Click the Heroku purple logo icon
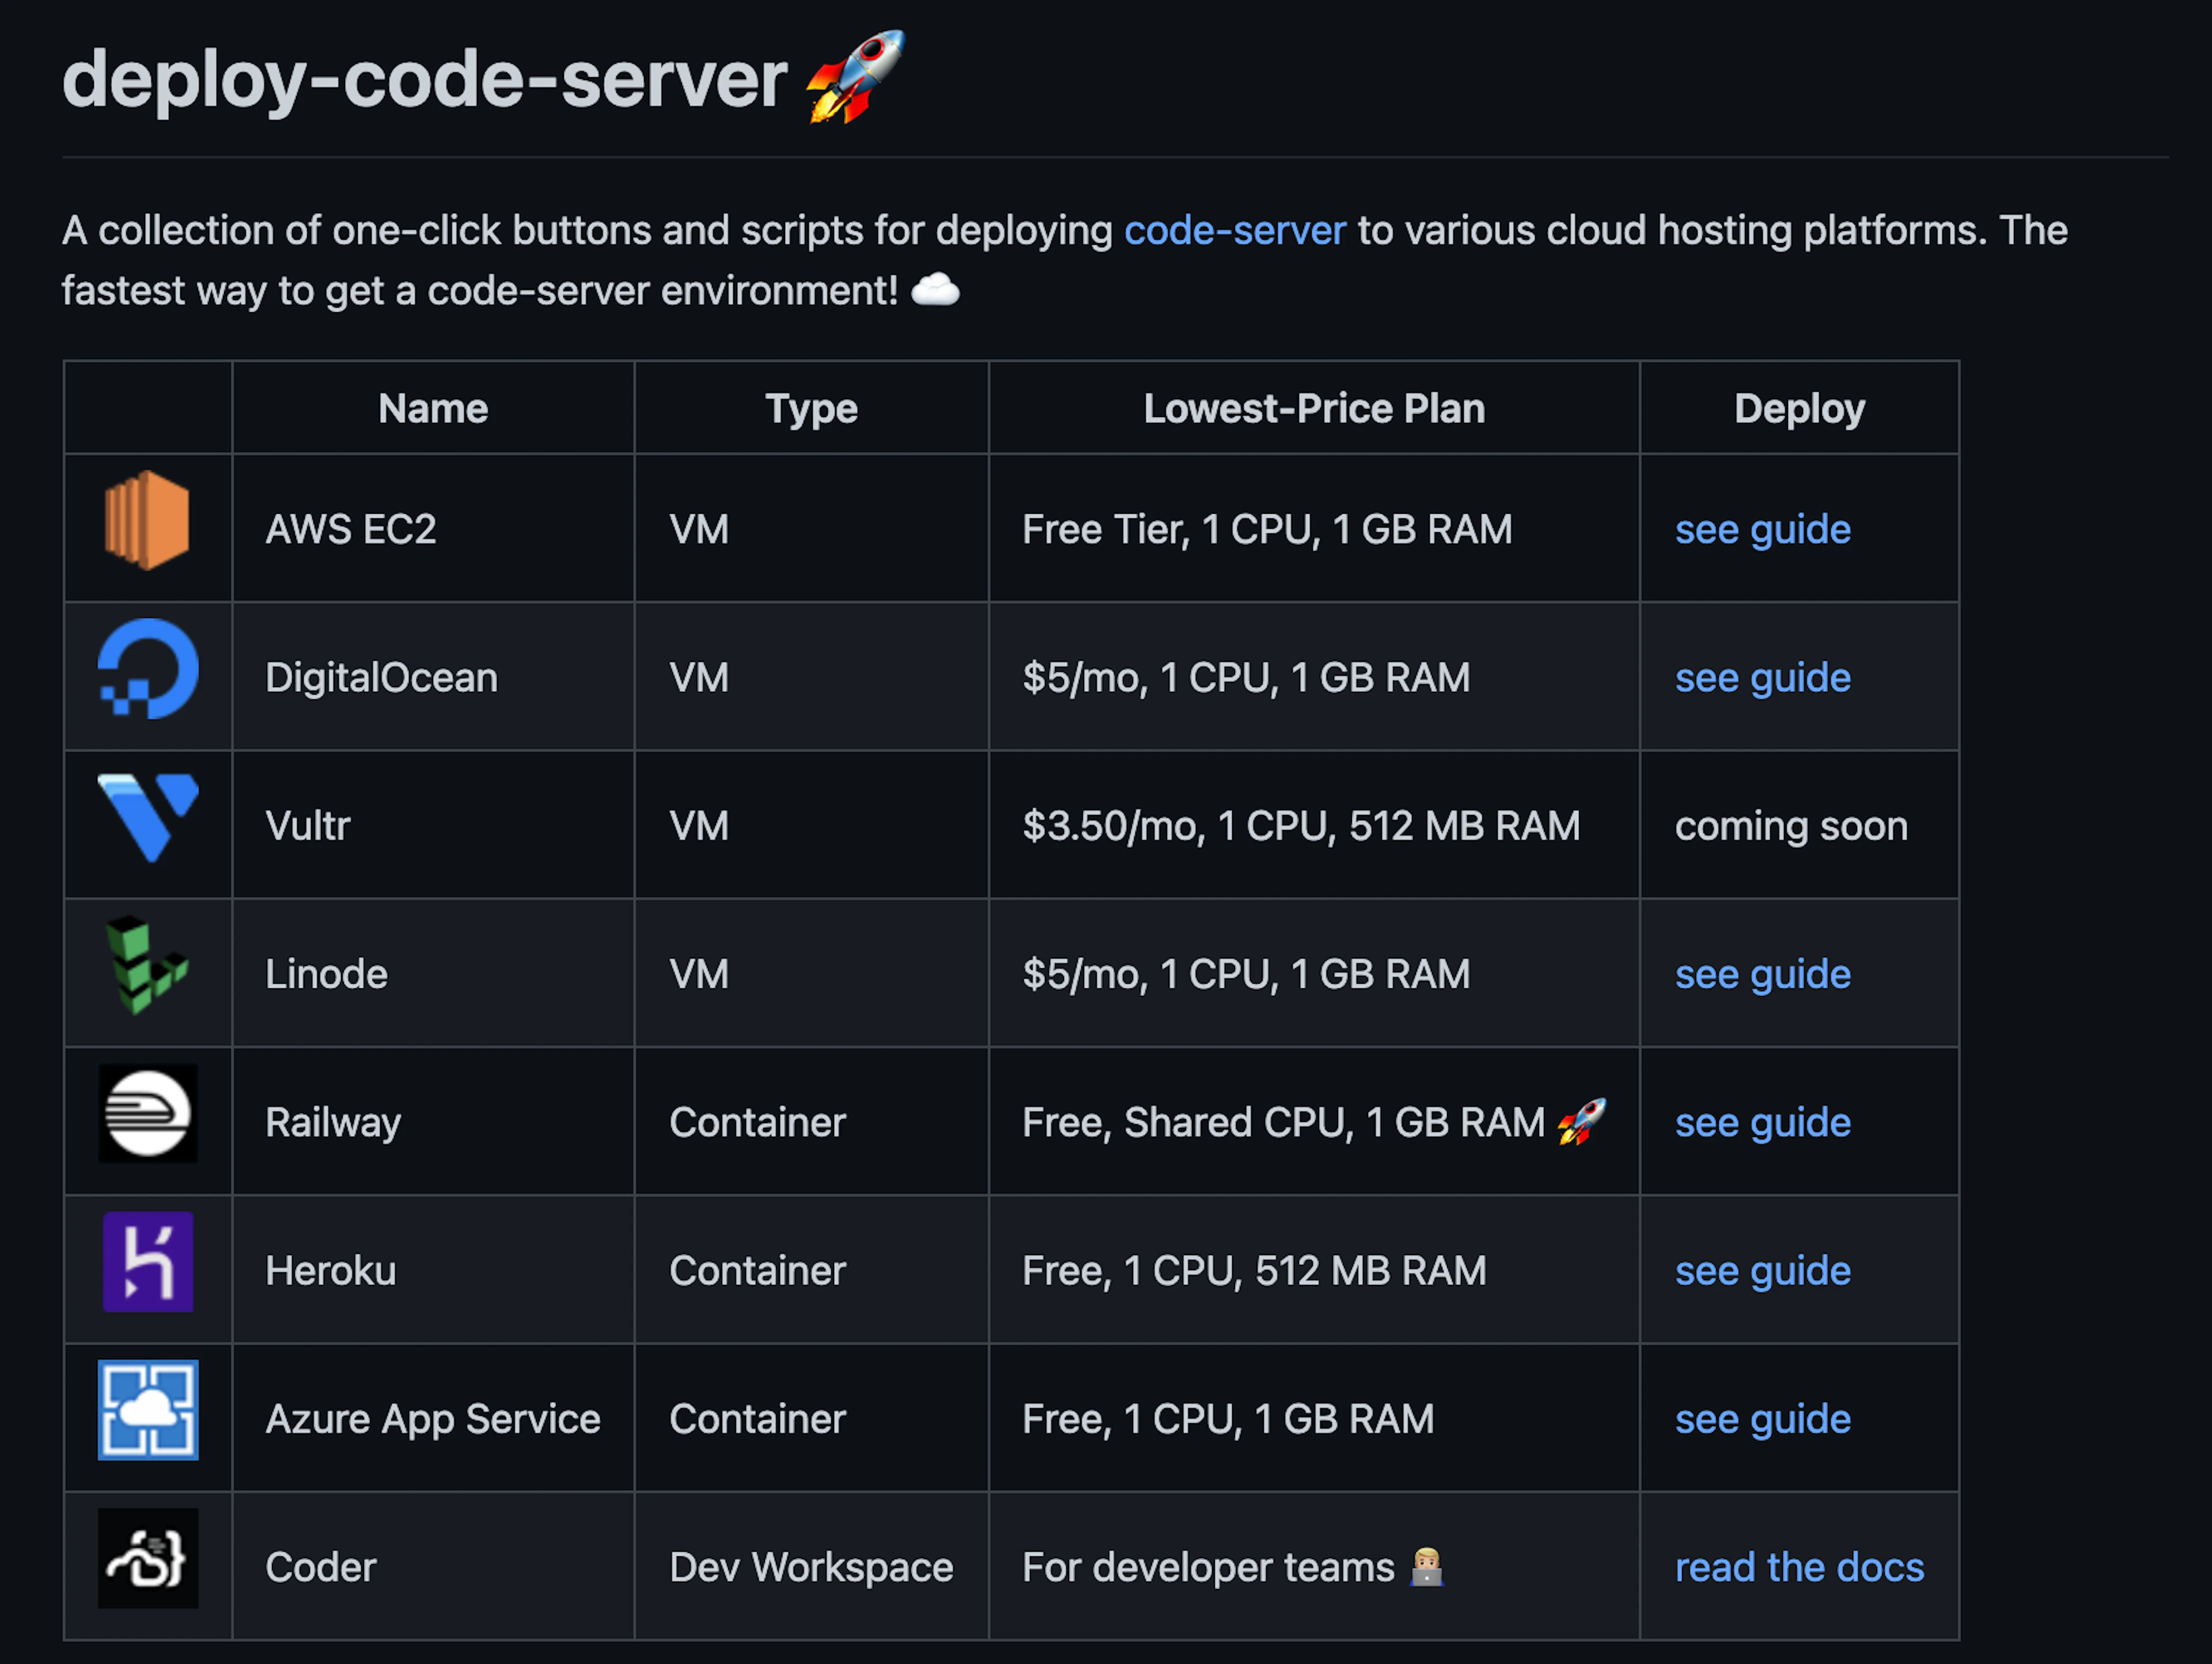This screenshot has height=1664, width=2212. [148, 1261]
